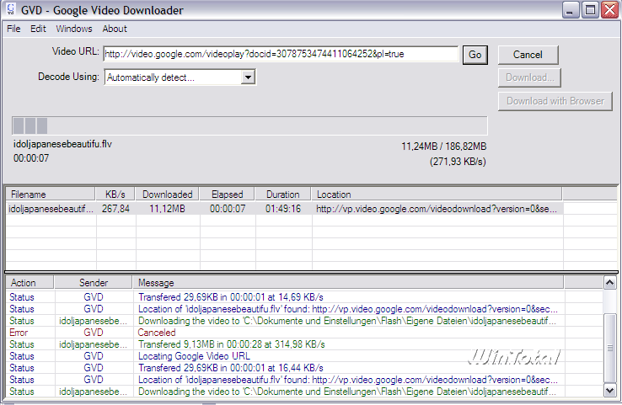Sort by the KB/s column header
622x405 pixels.
click(115, 195)
